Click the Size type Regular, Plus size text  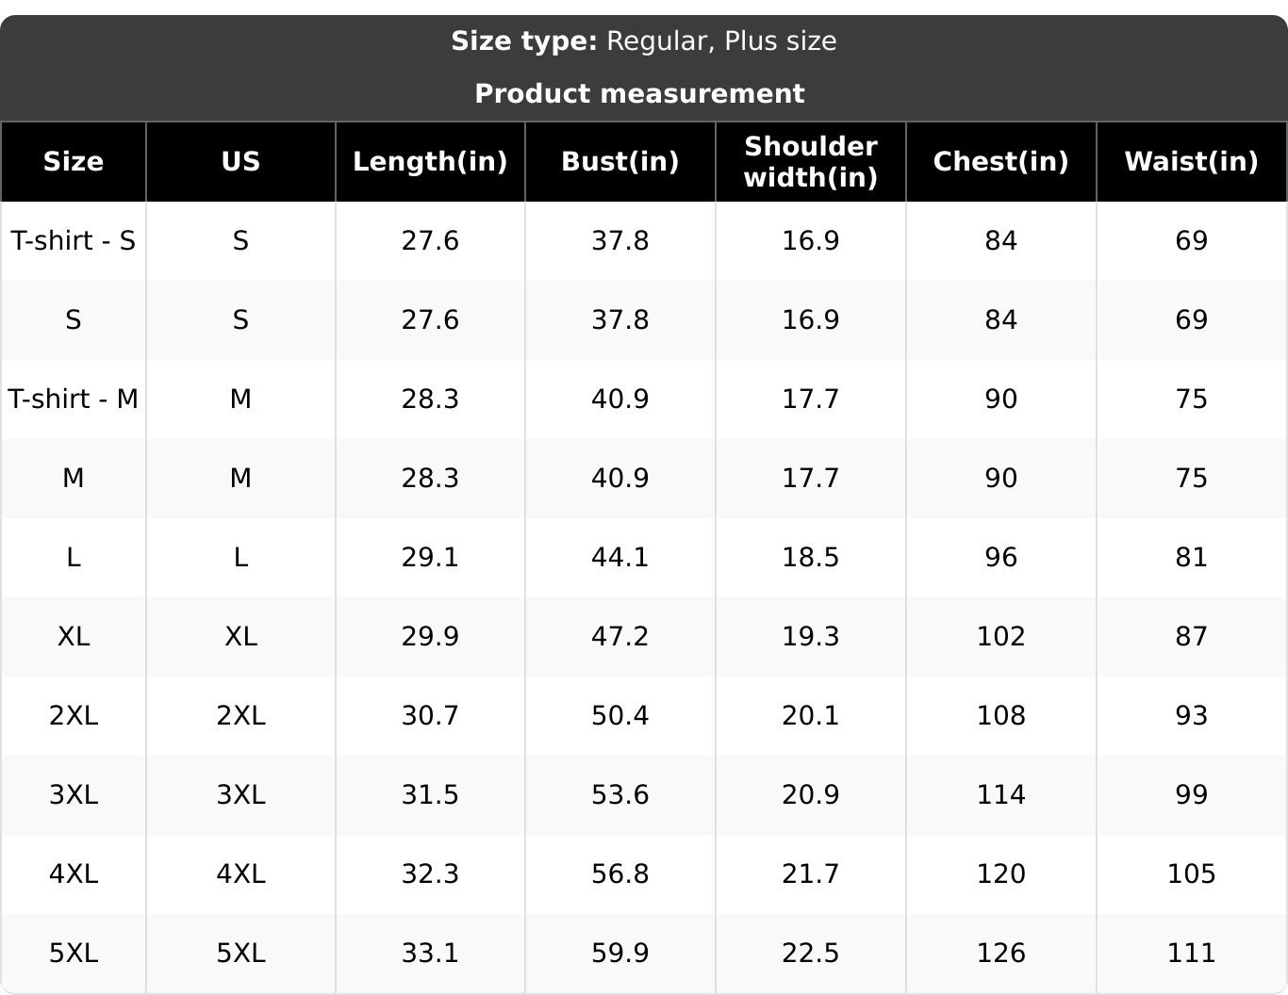tap(643, 41)
